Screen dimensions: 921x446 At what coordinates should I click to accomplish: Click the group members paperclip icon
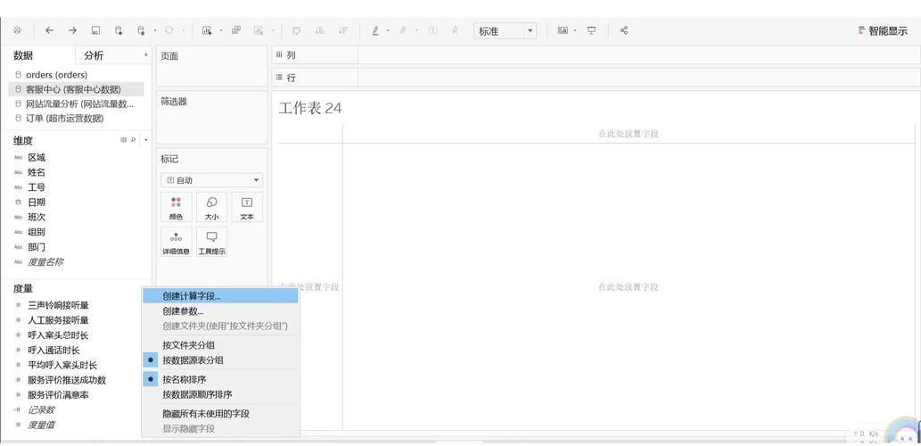click(x=403, y=30)
